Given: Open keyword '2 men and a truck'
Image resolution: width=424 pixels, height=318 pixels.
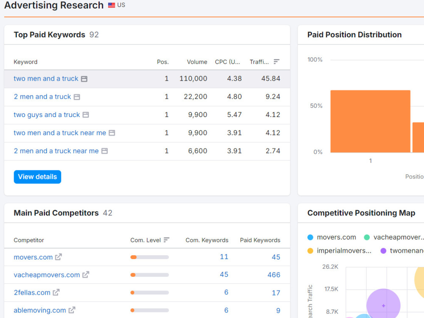Looking at the screenshot, I should pos(42,97).
